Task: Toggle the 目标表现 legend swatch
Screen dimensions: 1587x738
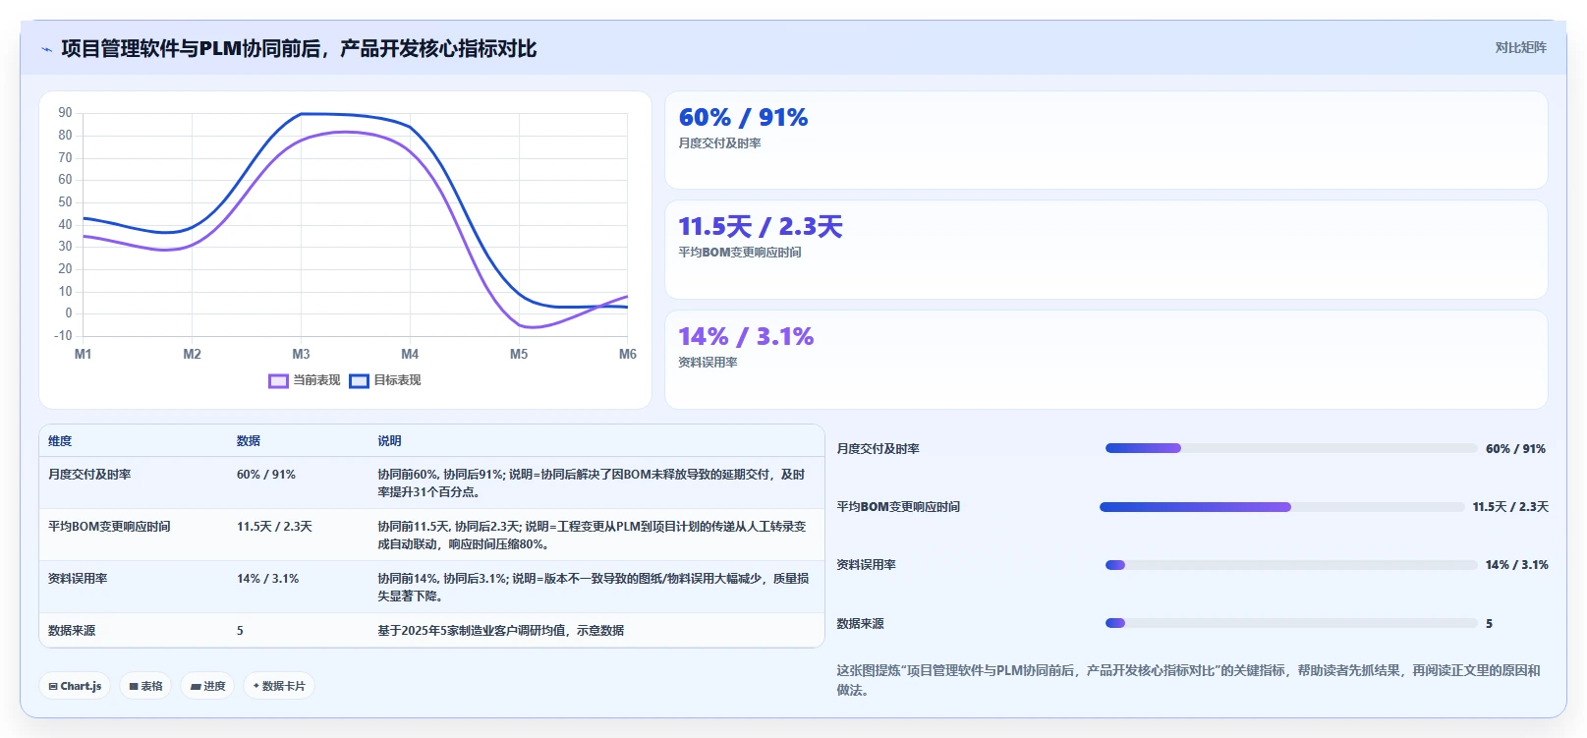Action: [359, 381]
